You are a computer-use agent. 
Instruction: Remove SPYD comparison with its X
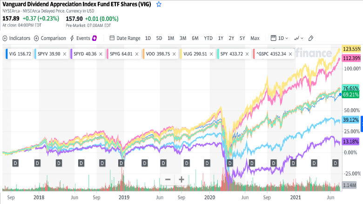tap(101, 54)
